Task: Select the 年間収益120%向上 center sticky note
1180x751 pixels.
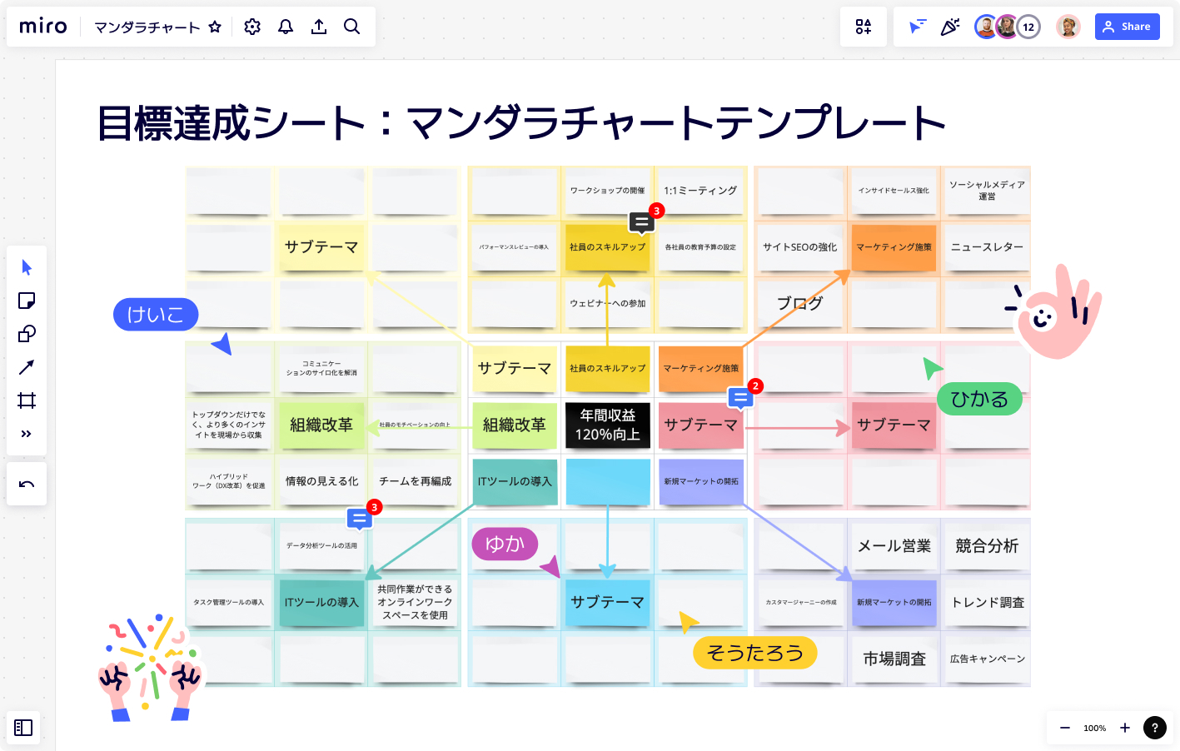Action: [x=607, y=425]
